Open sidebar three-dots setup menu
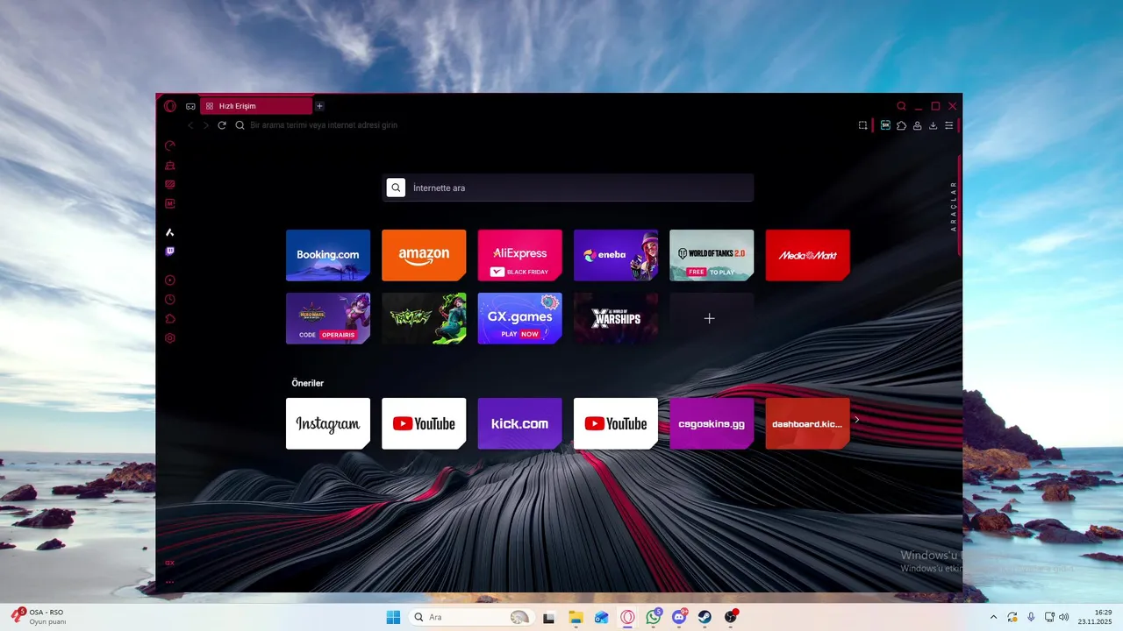 pos(169,582)
